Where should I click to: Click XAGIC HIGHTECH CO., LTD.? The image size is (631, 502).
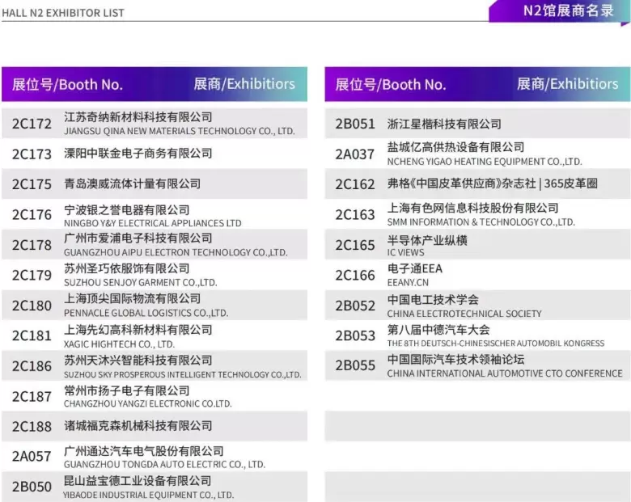(119, 344)
